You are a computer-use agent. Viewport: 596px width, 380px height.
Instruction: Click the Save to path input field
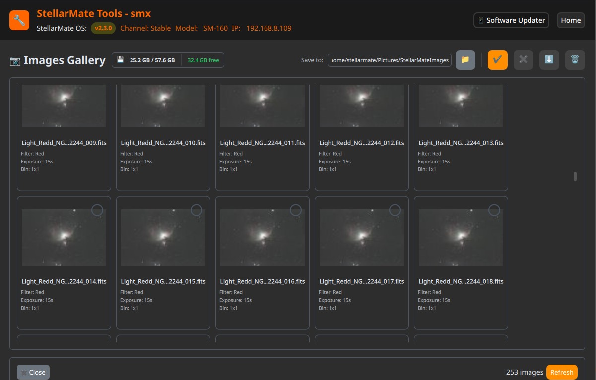(390, 60)
